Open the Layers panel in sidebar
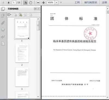Viewport: 109px width, 100px height. (x=3, y=30)
